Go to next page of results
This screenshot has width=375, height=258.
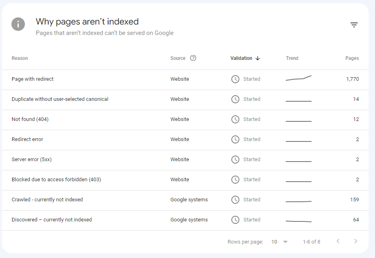click(x=355, y=242)
